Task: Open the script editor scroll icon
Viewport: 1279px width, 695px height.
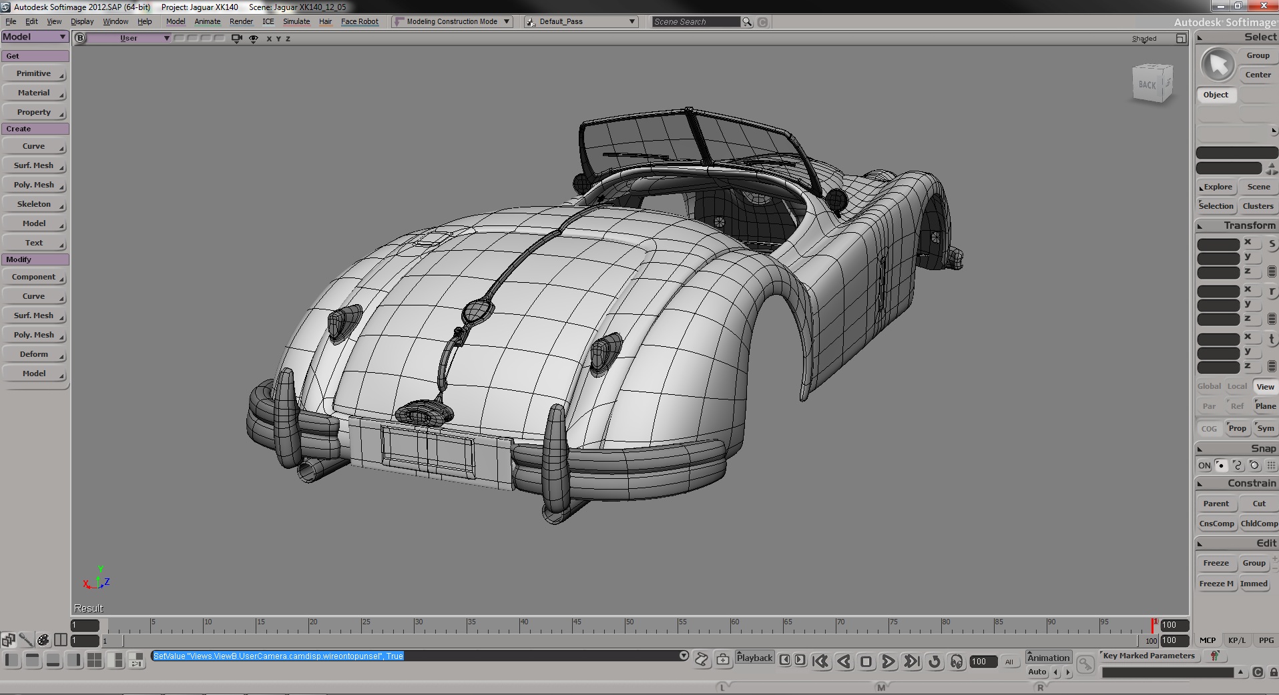Action: (702, 660)
